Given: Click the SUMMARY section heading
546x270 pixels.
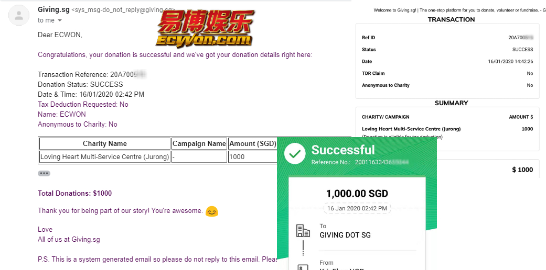Looking at the screenshot, I should [x=451, y=103].
